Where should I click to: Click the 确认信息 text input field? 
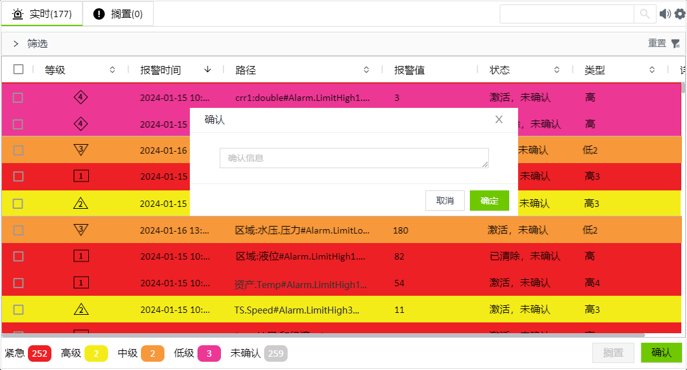(354, 158)
